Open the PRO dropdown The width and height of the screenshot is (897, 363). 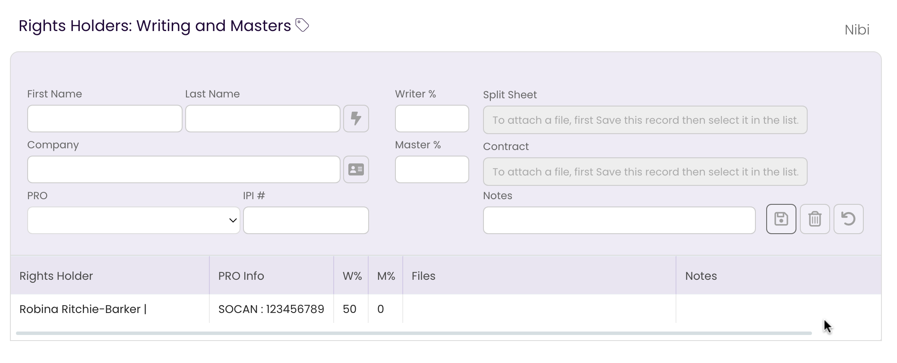[134, 220]
